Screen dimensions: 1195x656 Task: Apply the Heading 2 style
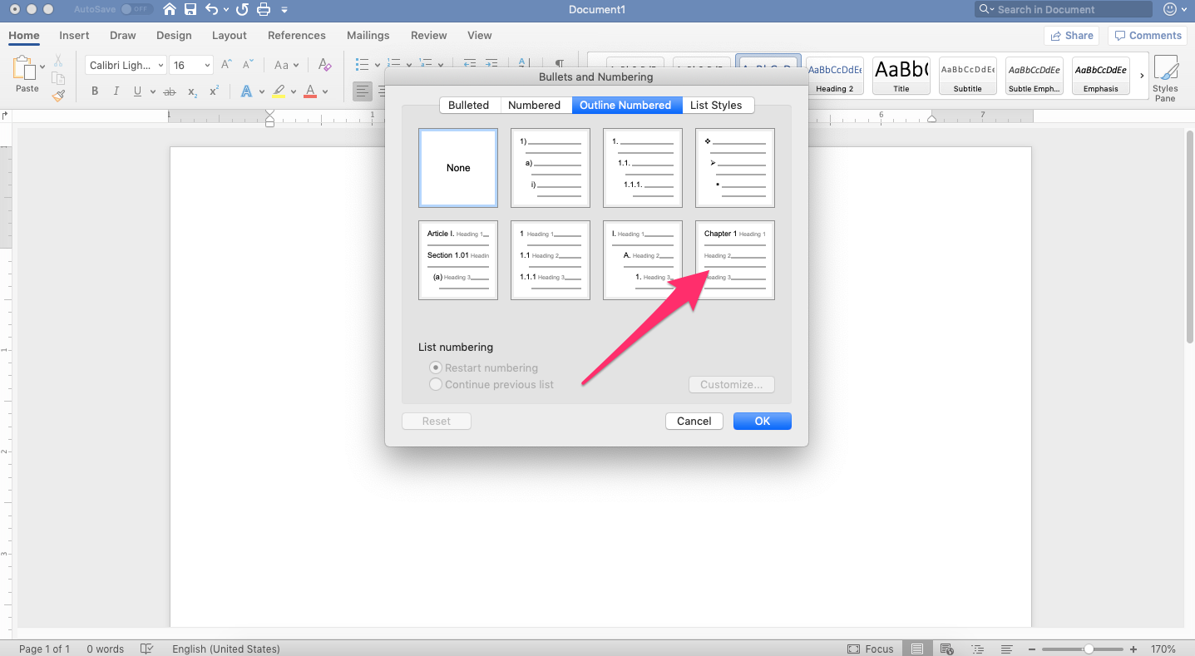tap(835, 76)
